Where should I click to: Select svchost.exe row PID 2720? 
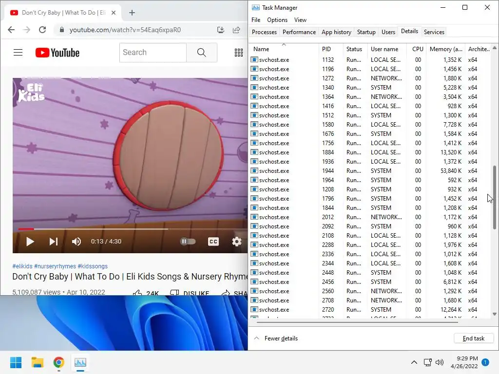[370, 309]
